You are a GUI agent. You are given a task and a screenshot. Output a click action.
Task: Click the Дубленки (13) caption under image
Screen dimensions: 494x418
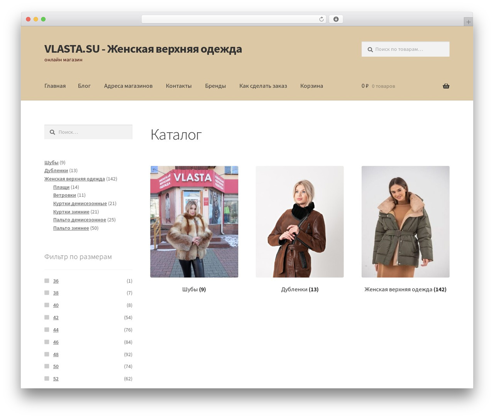pyautogui.click(x=300, y=289)
